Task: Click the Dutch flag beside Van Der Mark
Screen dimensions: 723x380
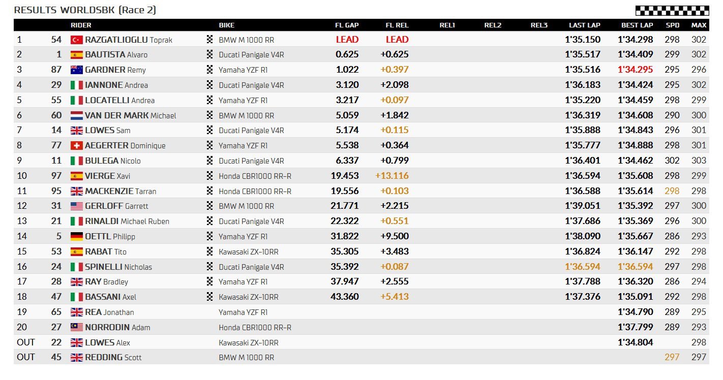Action: click(x=77, y=115)
